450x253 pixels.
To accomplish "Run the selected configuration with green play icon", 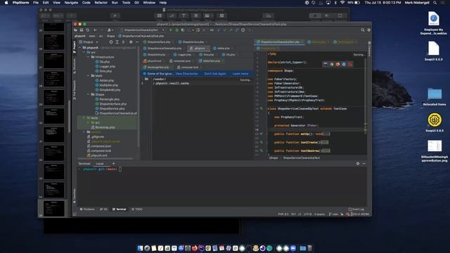I will [x=171, y=30].
